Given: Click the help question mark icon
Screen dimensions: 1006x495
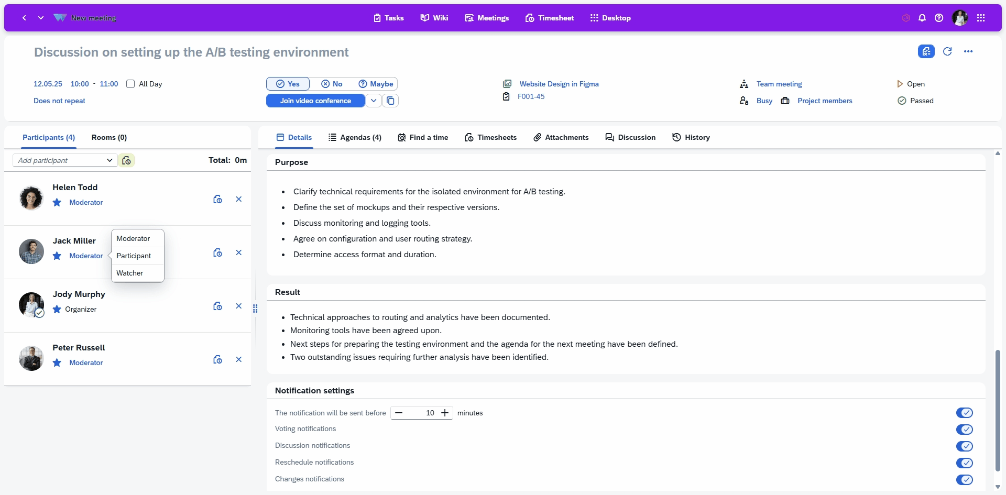Looking at the screenshot, I should (x=939, y=18).
